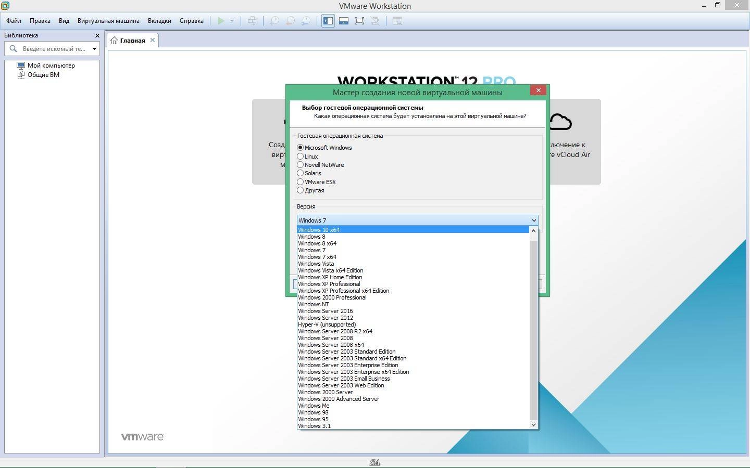This screenshot has width=750, height=468.
Task: Choose Windows Server 2008 R2 x64
Action: (413, 331)
